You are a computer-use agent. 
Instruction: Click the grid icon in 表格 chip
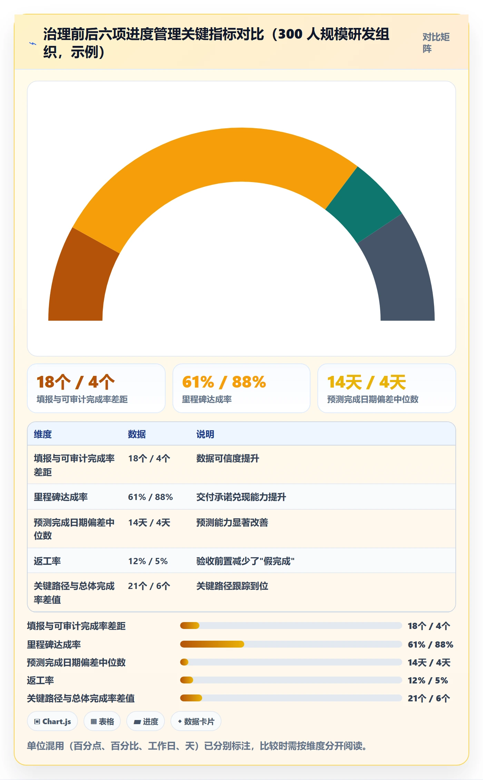[x=93, y=721]
